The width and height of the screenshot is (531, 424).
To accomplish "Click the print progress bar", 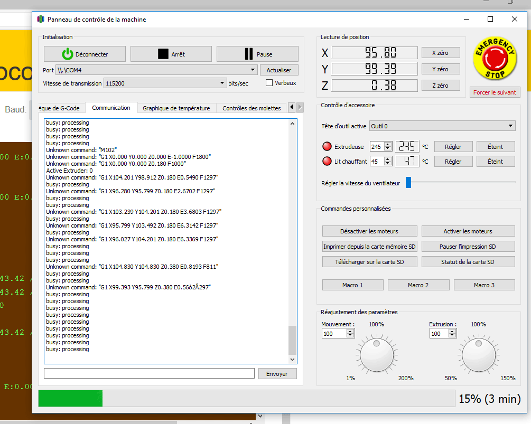I will click(x=247, y=398).
